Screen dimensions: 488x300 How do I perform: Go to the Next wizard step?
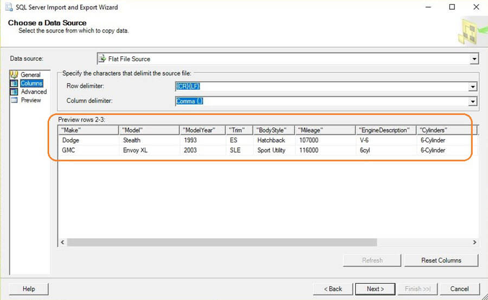click(375, 289)
